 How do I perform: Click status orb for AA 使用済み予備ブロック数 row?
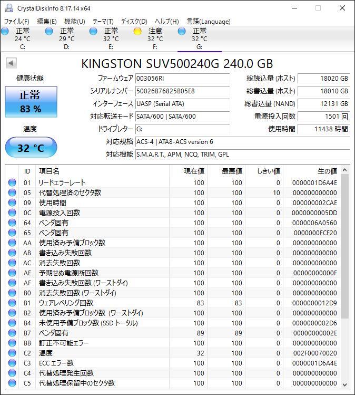pos(12,243)
